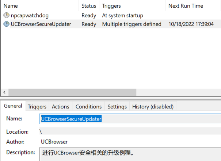Click the next run time 10/18/2022 cell
The image size is (221, 161).
coord(191,24)
